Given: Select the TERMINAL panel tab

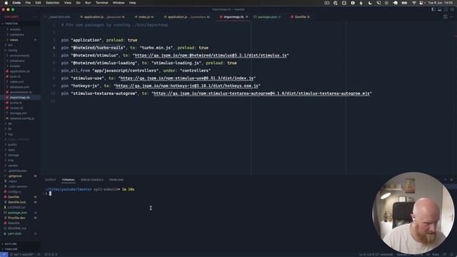Looking at the screenshot, I should pos(69,180).
